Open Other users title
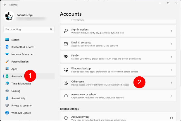 coord(78,81)
